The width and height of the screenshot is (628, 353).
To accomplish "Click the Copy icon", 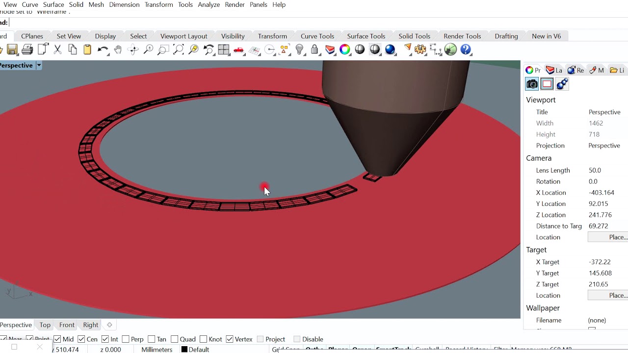I will tap(73, 50).
